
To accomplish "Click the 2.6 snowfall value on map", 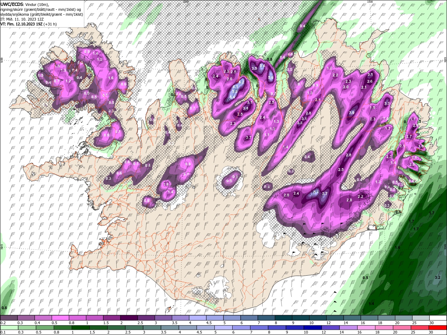I will click(370, 81).
